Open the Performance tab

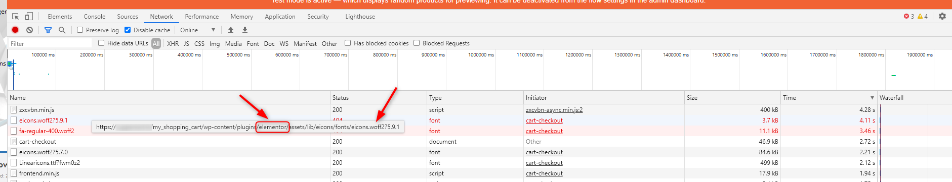click(x=202, y=17)
